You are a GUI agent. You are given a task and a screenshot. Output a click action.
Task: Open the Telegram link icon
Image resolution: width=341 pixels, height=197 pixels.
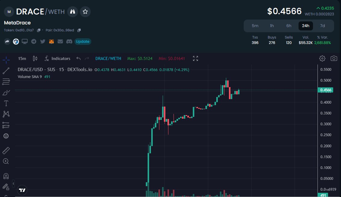pyautogui.click(x=34, y=42)
